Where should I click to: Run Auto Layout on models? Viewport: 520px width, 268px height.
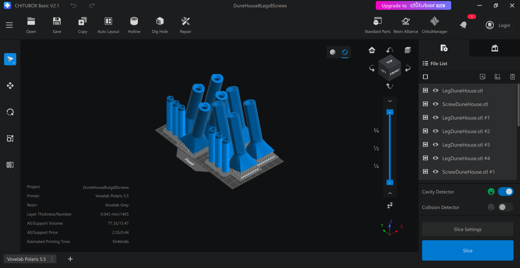point(108,25)
